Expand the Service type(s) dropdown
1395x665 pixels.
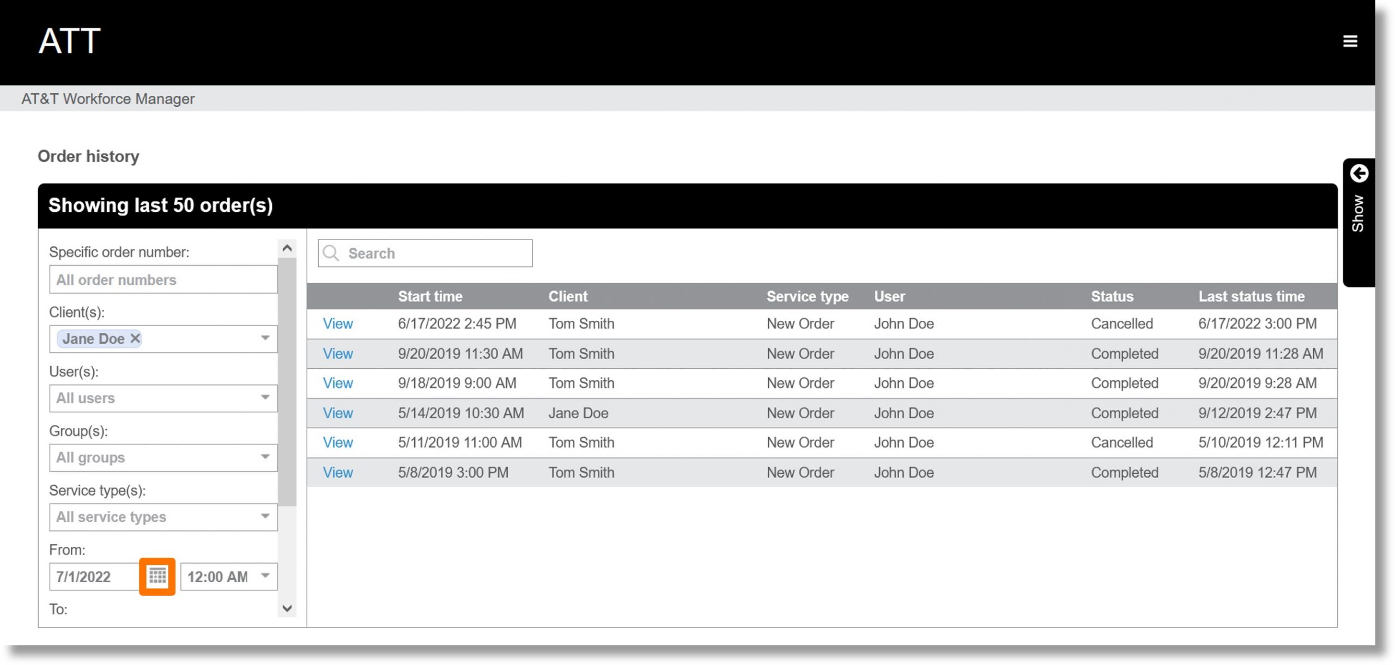tap(265, 516)
